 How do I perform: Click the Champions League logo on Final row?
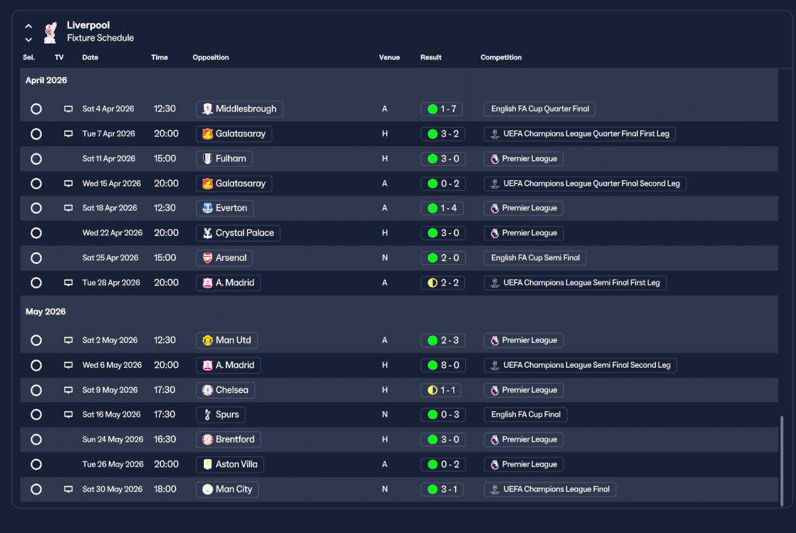pos(495,489)
